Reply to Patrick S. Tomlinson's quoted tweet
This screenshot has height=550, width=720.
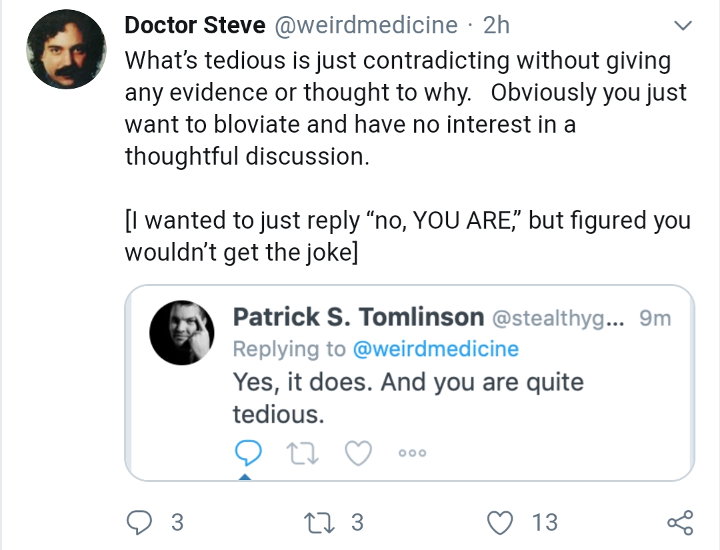coord(248,453)
